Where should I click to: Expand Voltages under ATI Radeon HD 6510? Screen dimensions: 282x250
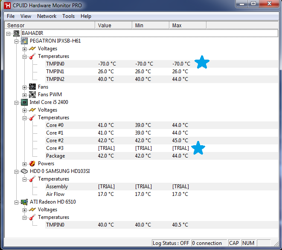point(24,210)
